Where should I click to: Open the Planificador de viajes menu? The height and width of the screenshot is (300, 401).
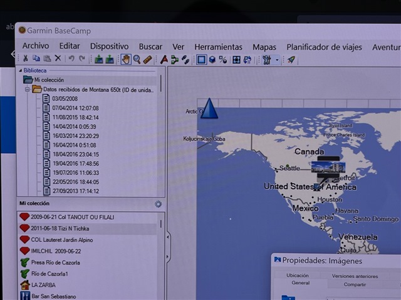[x=324, y=47]
